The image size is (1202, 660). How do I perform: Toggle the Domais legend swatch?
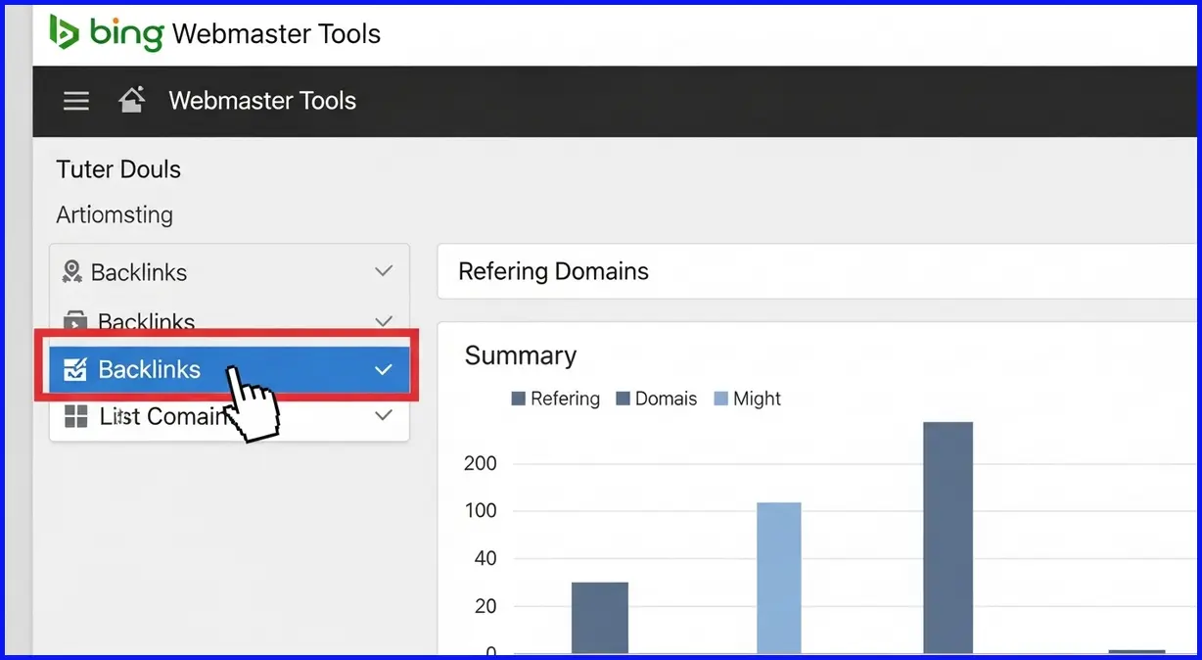tap(623, 399)
